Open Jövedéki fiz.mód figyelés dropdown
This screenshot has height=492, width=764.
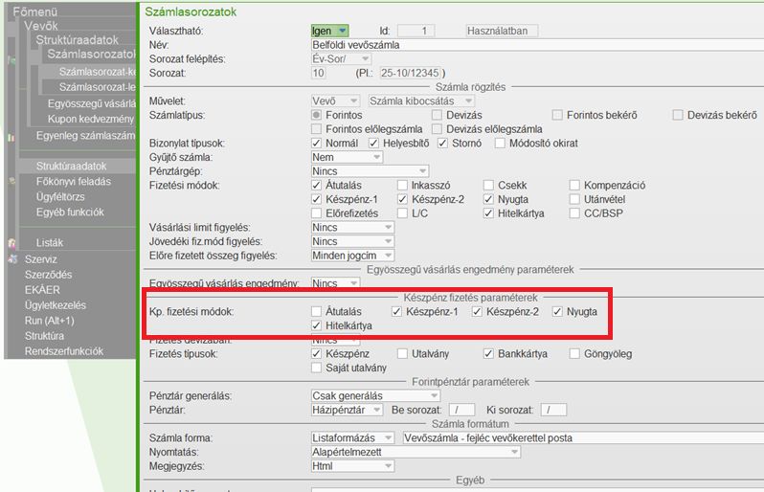[352, 241]
